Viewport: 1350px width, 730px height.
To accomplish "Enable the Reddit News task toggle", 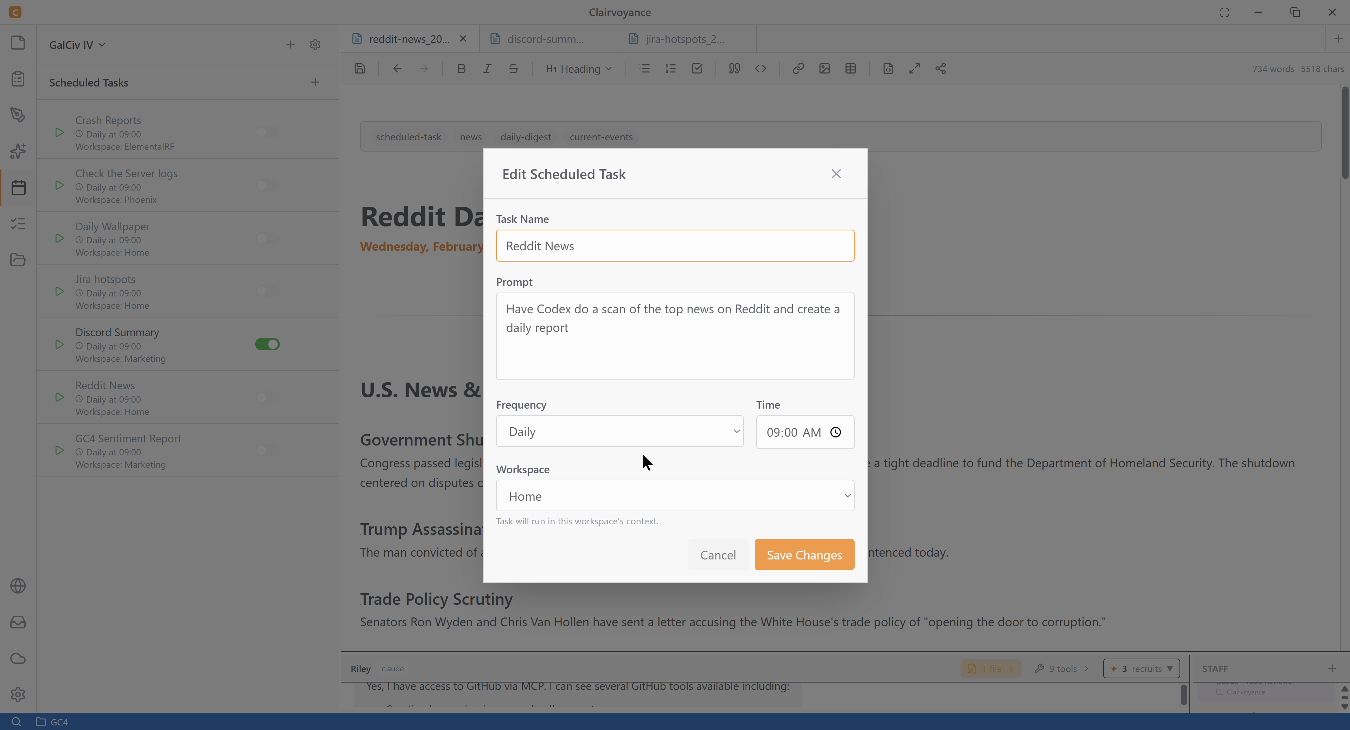I will point(267,397).
